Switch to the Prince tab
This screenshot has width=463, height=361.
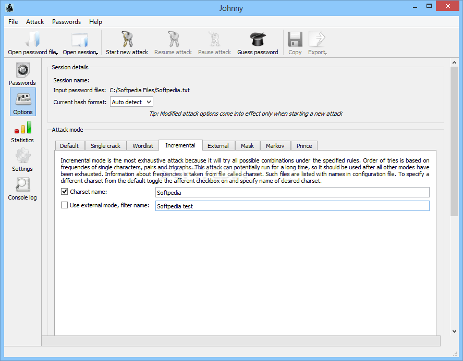click(304, 146)
